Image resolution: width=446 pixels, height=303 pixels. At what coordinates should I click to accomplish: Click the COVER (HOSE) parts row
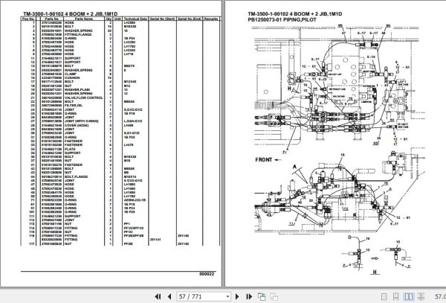(x=120, y=125)
